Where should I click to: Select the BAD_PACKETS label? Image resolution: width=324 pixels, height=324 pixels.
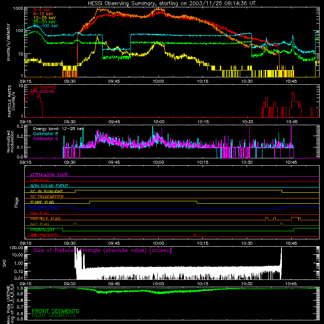44,235
